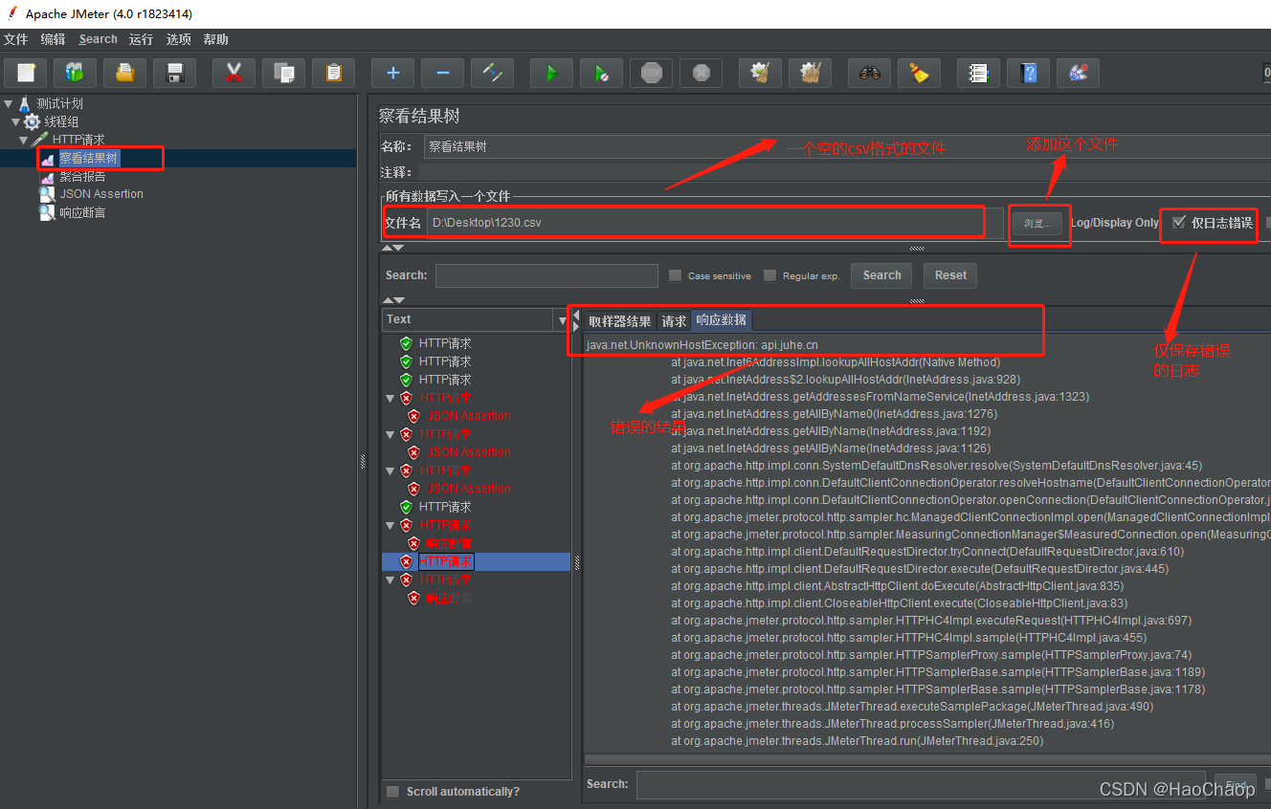Collapse the HTTP请求 node arrow in plan tree
The image size is (1271, 809).
click(24, 140)
